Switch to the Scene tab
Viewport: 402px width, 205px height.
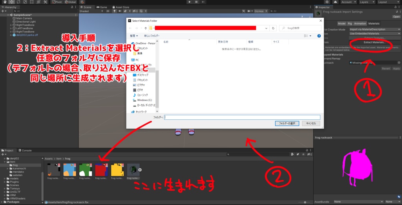pyautogui.click(x=86, y=7)
